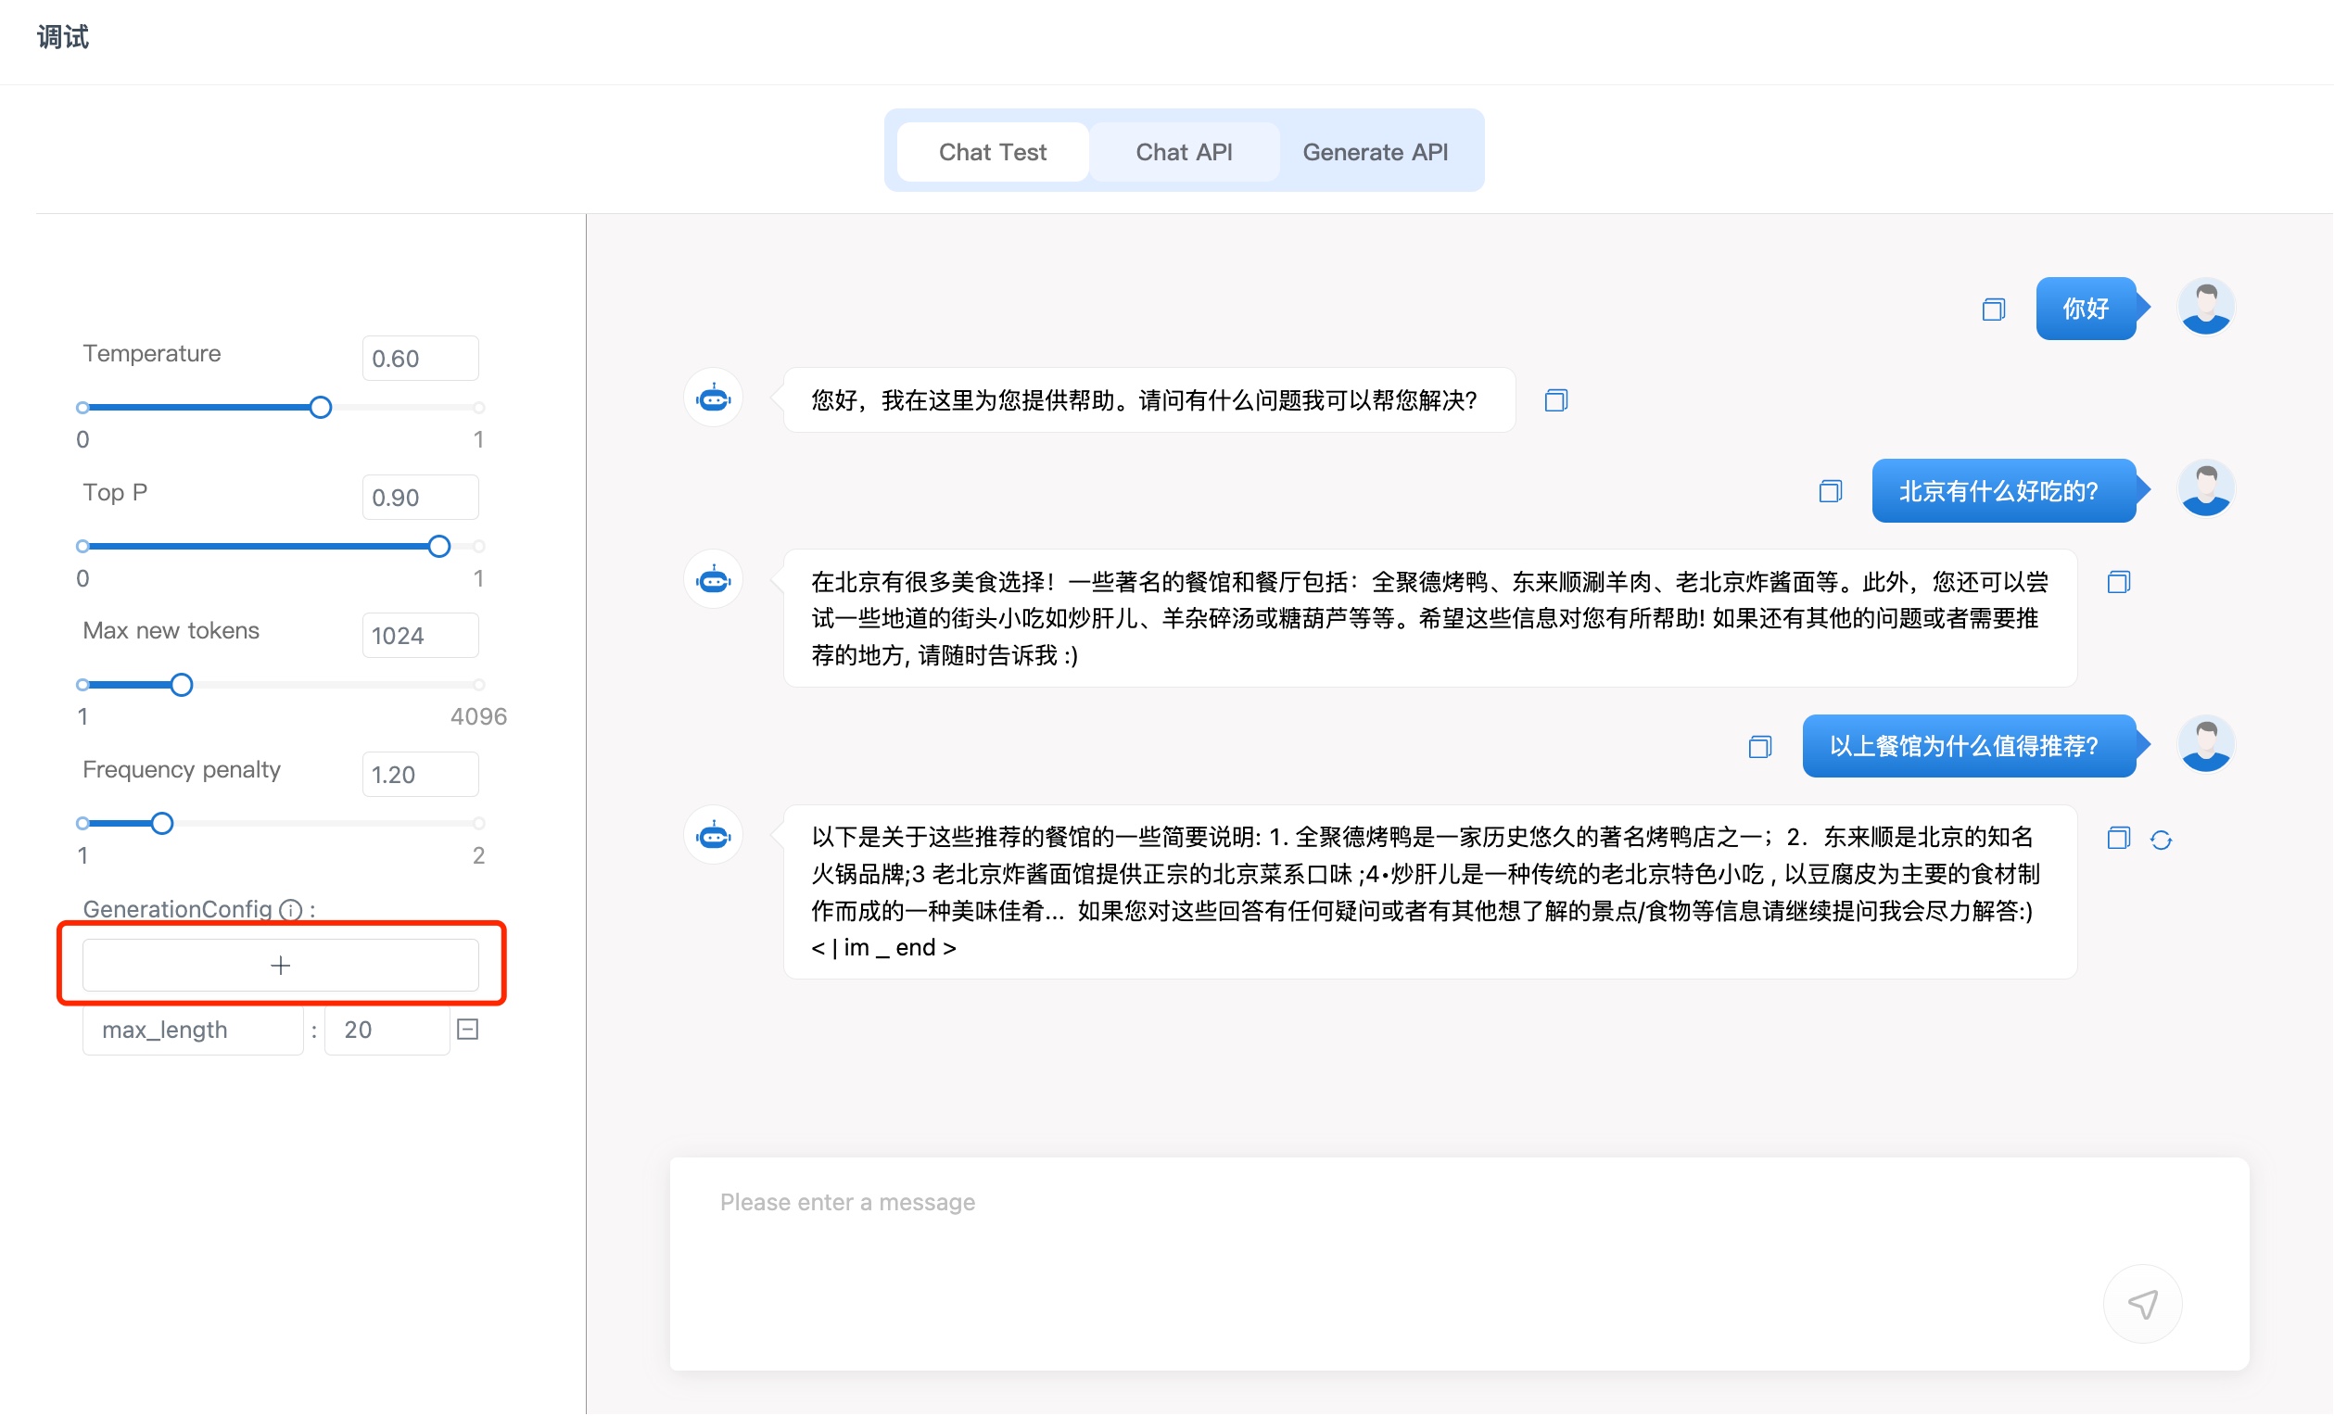
Task: Select the Chat Test tab
Action: point(992,152)
